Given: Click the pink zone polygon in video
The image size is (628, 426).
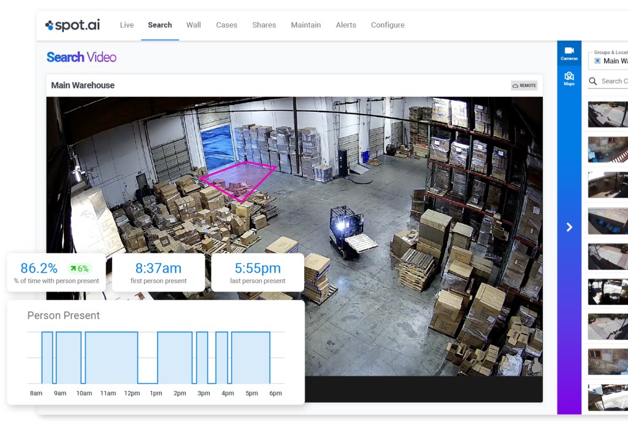Looking at the screenshot, I should [x=239, y=179].
